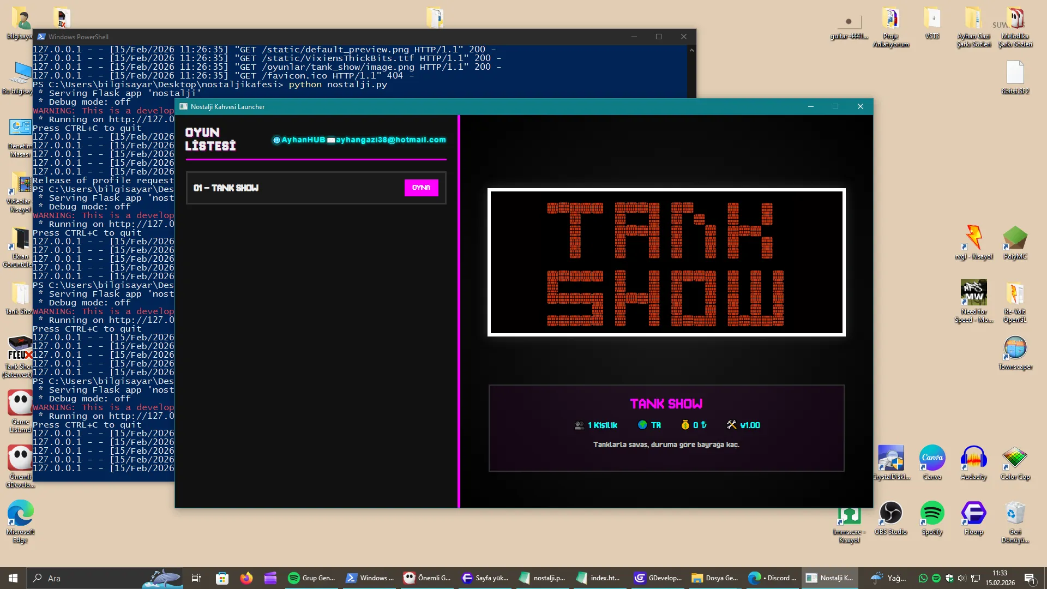
Task: Open Firefox from the taskbar
Action: tap(246, 578)
